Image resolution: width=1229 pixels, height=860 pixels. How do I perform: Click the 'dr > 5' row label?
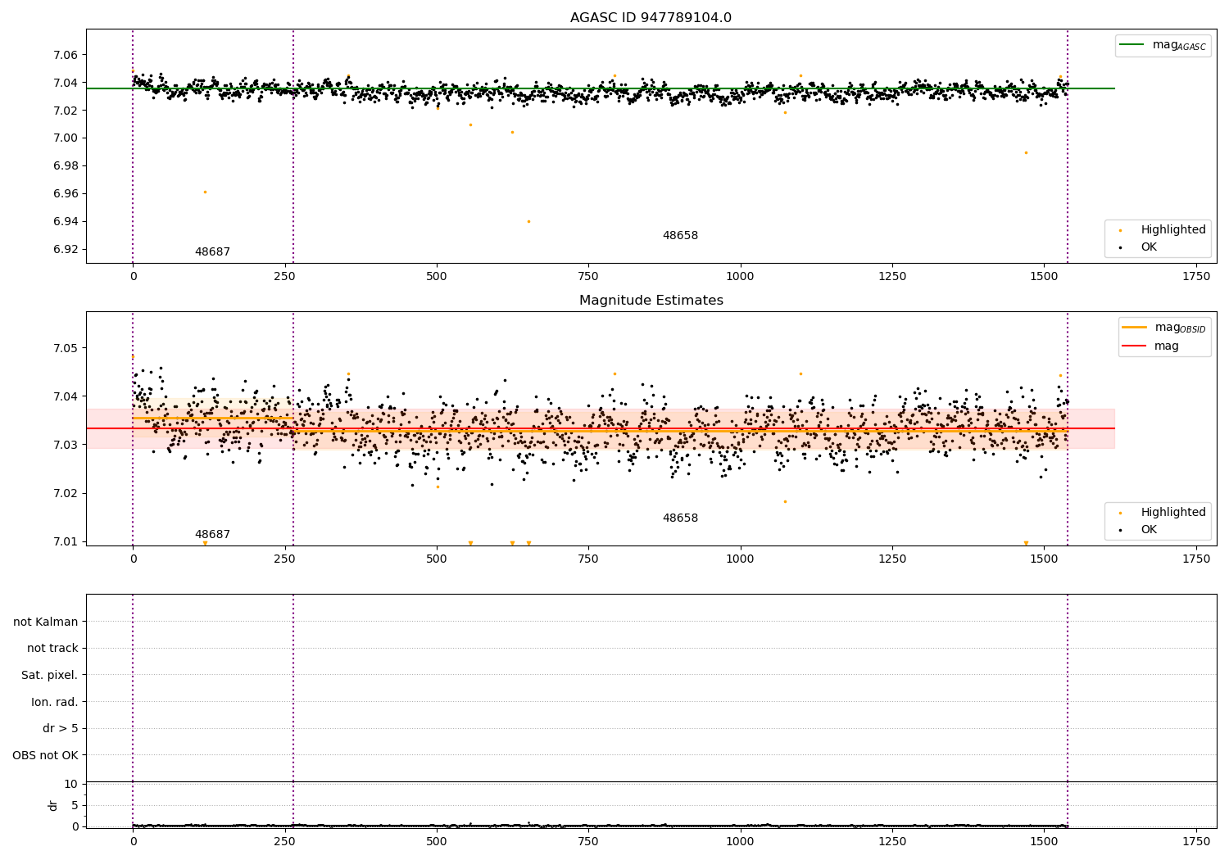pos(60,729)
